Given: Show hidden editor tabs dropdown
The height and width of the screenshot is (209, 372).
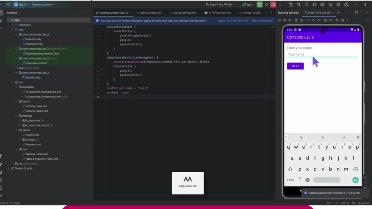Looking at the screenshot, I should coord(266,12).
